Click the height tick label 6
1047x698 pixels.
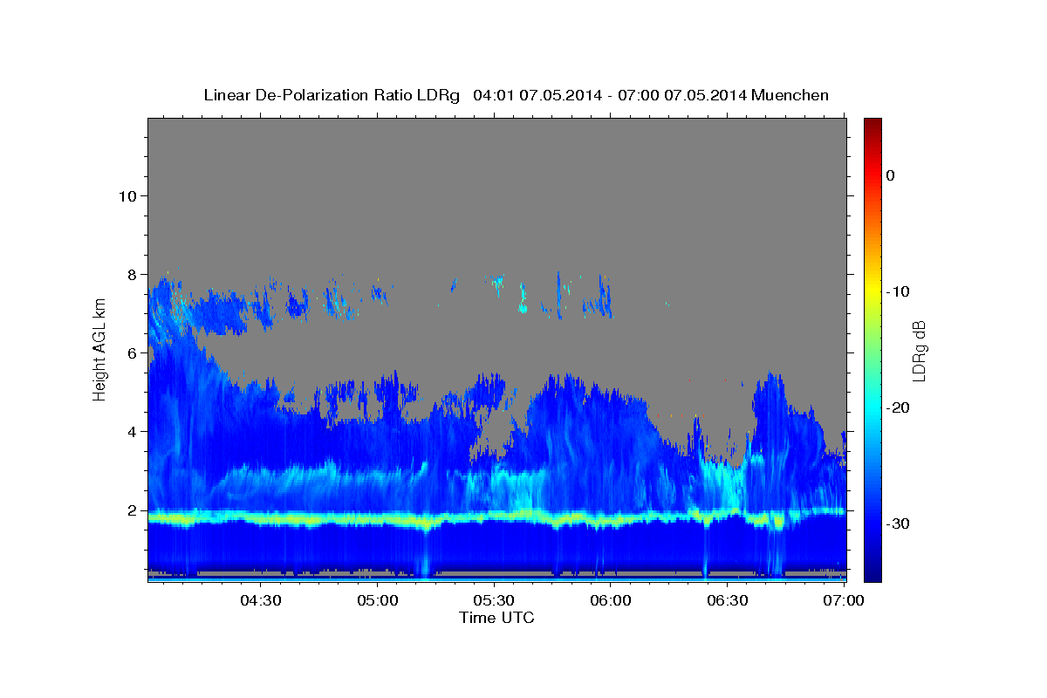133,352
